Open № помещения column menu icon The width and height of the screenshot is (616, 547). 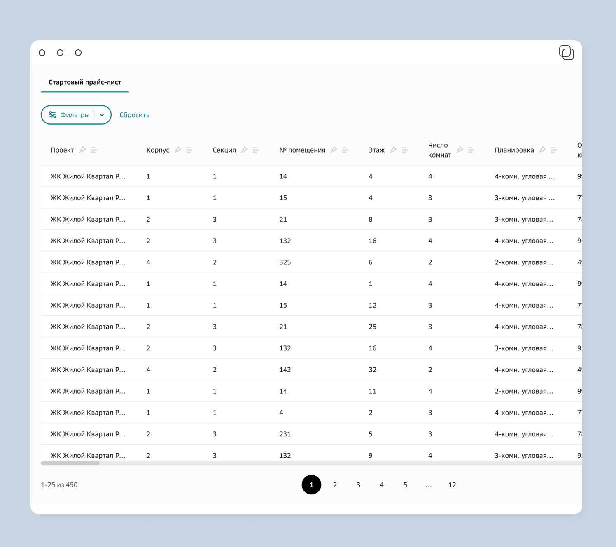[345, 150]
